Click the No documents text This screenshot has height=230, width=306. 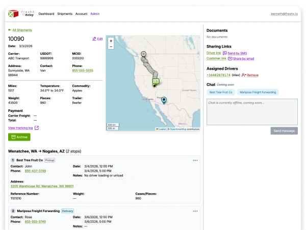pyautogui.click(x=217, y=37)
